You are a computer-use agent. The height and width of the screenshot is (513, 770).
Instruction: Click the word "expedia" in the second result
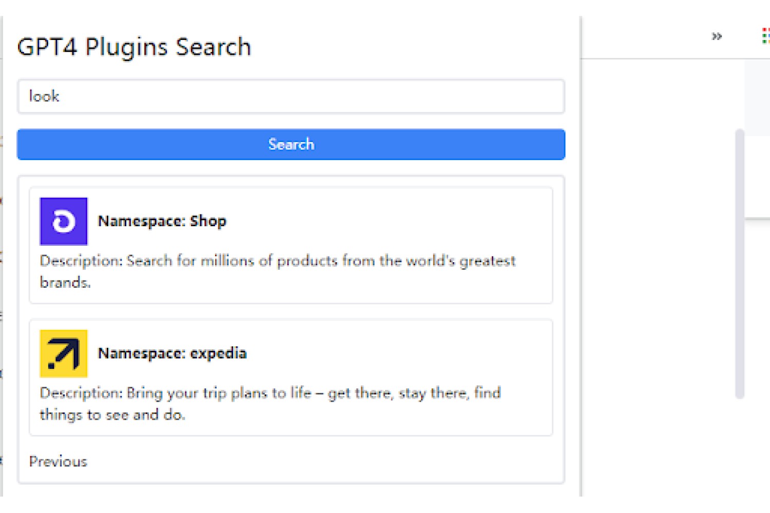[x=219, y=353]
